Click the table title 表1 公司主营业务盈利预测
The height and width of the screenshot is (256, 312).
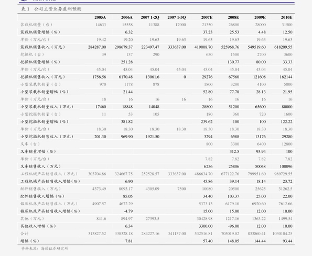click(x=51, y=9)
